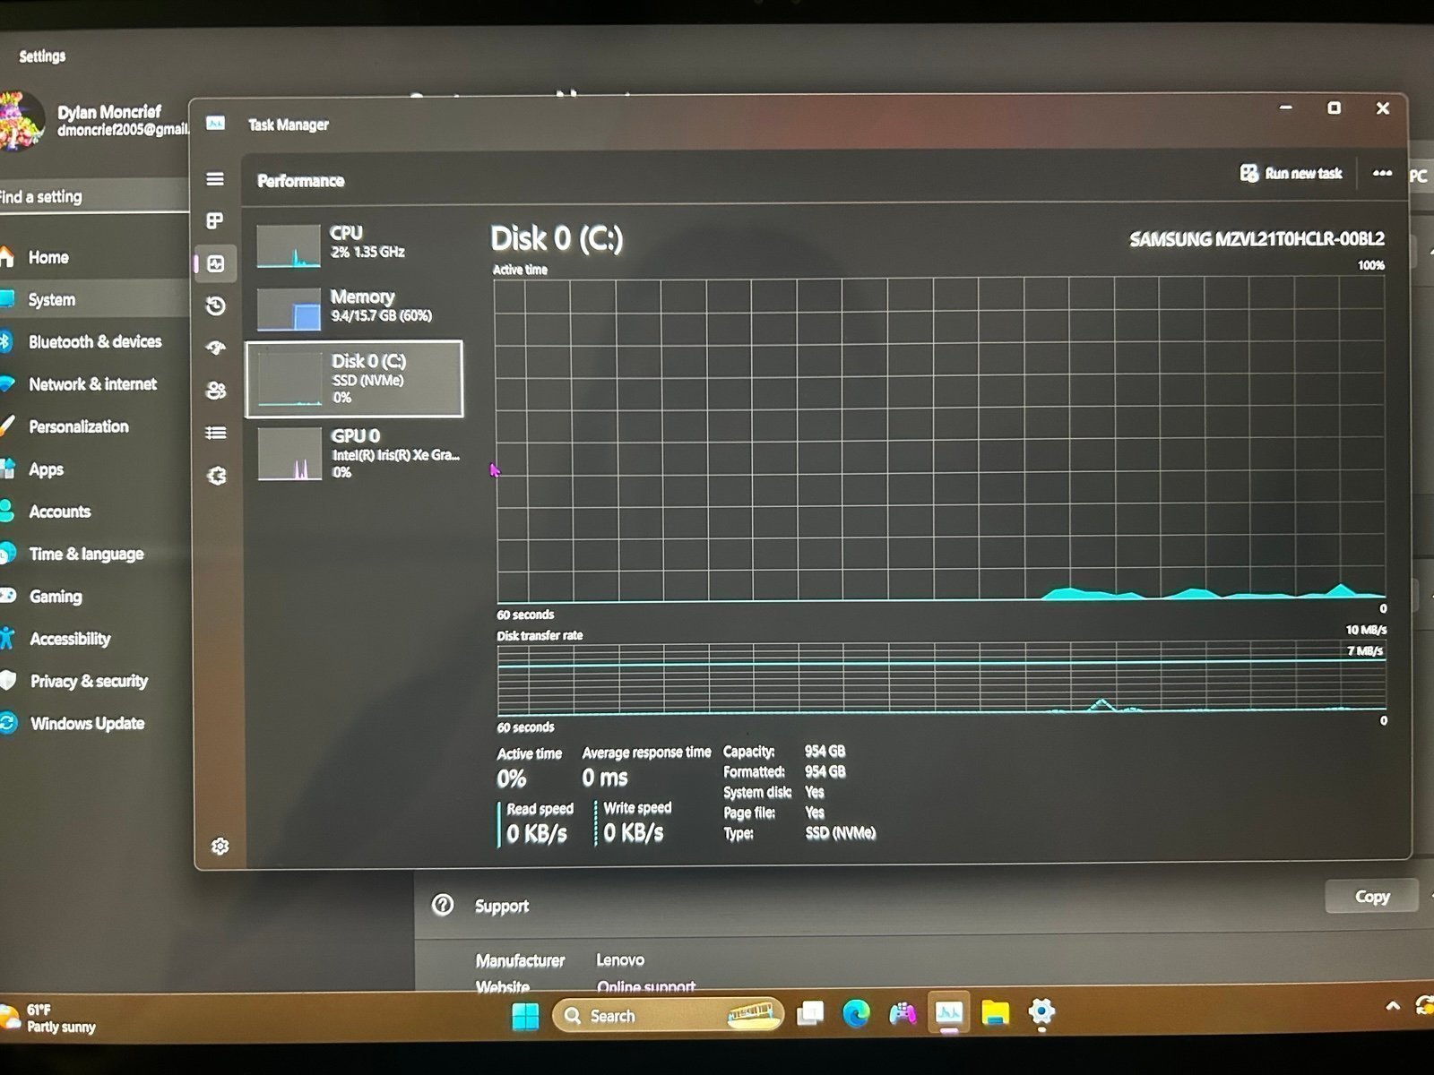Open Services page icon in Task Manager
The image size is (1434, 1075).
coord(217,476)
